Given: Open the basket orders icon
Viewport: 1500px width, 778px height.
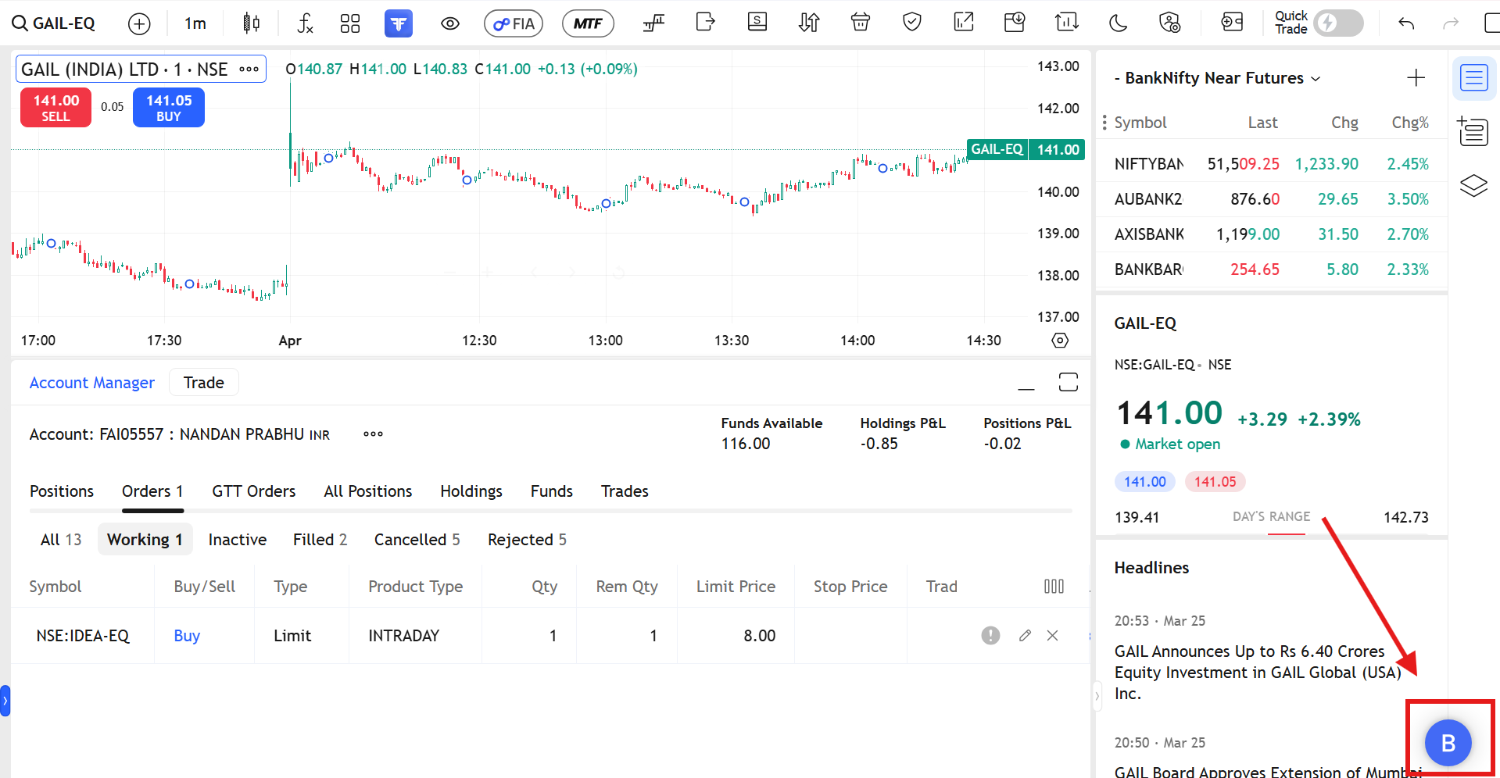Looking at the screenshot, I should [860, 23].
